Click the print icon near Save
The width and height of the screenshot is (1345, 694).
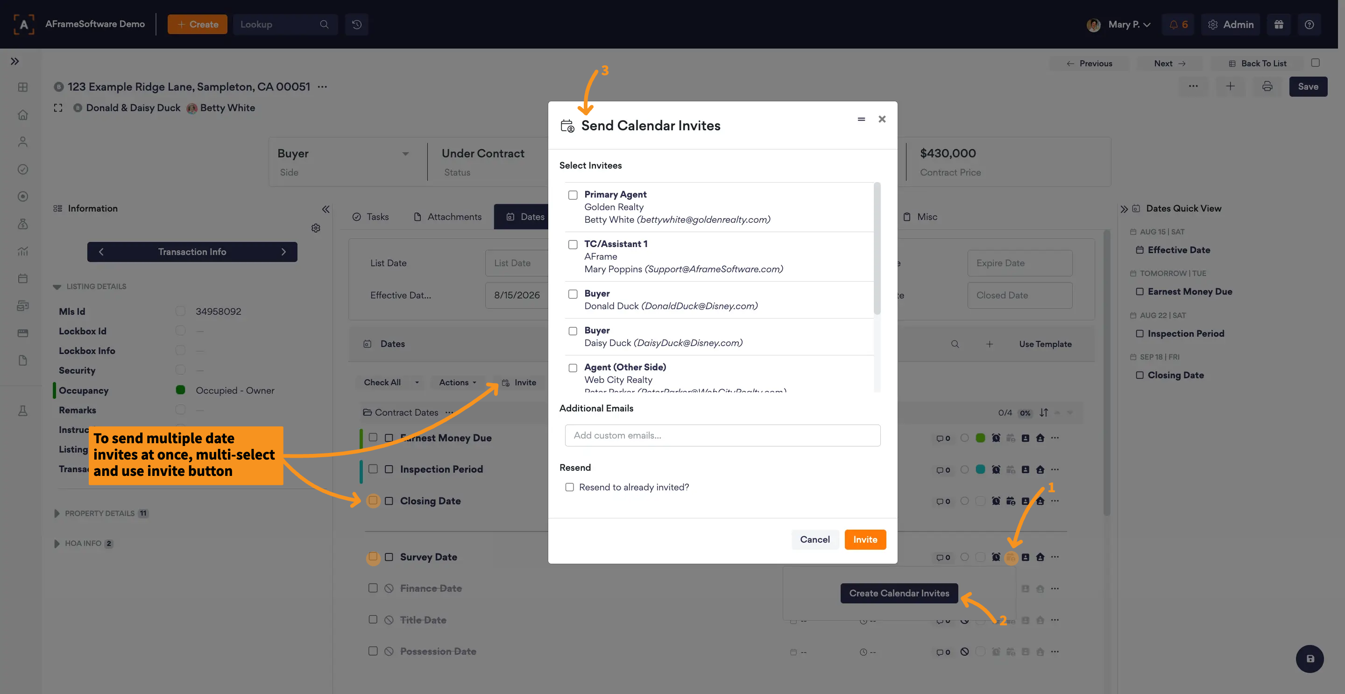coord(1267,87)
